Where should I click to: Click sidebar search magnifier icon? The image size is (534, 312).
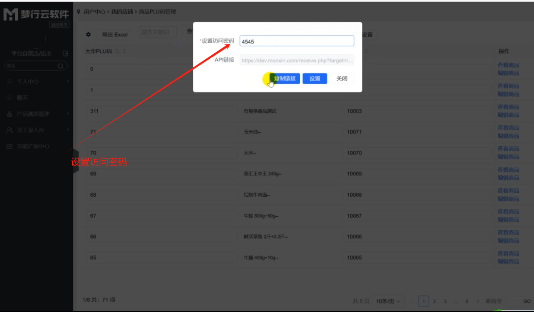tap(61, 66)
